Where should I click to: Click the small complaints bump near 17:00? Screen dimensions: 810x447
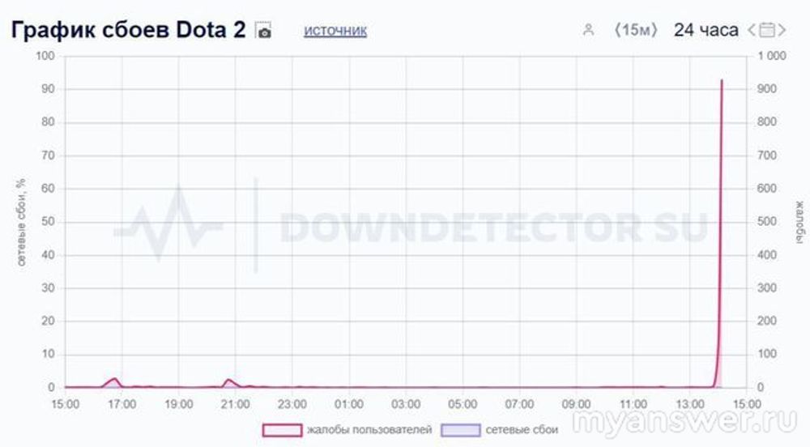pyautogui.click(x=114, y=379)
